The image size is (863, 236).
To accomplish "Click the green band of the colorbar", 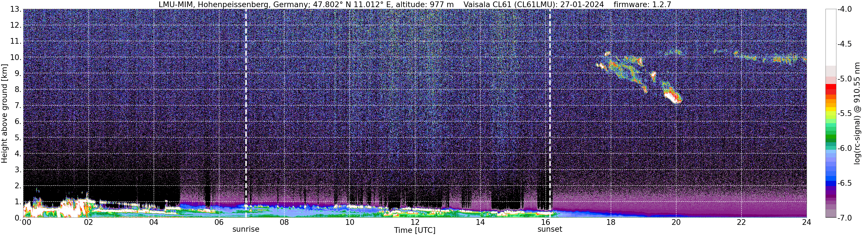I will (831, 137).
